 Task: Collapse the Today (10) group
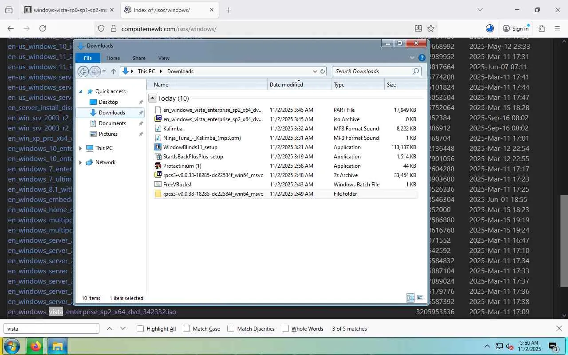[x=152, y=98]
